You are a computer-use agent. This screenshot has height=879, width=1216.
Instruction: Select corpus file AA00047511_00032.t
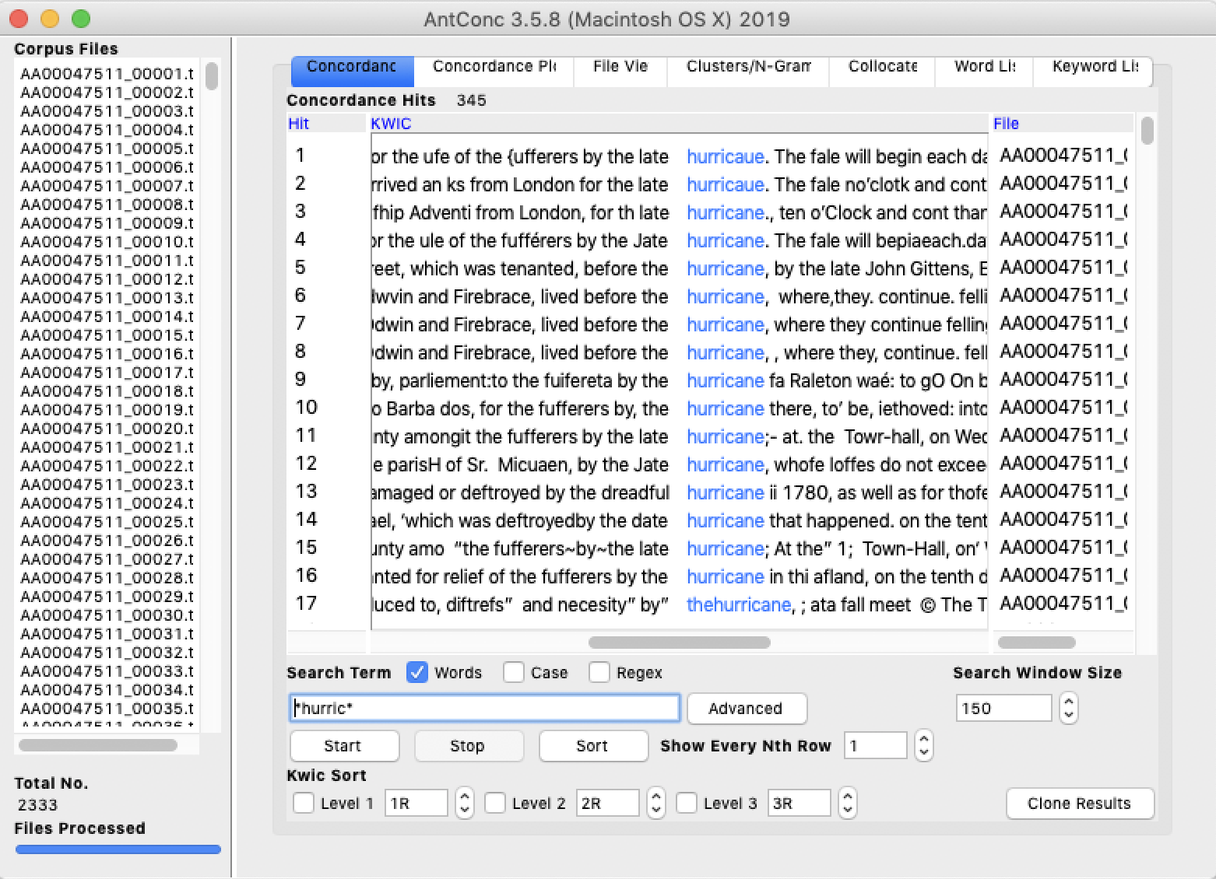pyautogui.click(x=107, y=653)
